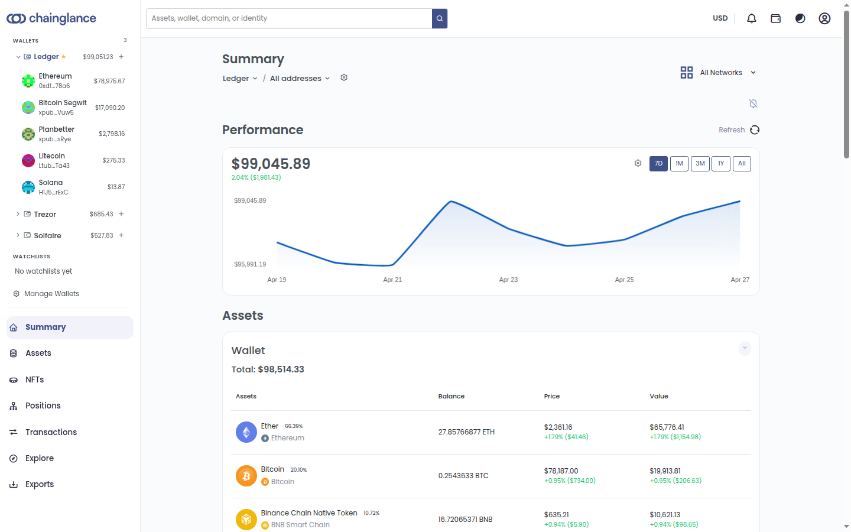Screen dimensions: 851x532
Task: Click the Refresh circular arrow icon
Action: (x=755, y=130)
